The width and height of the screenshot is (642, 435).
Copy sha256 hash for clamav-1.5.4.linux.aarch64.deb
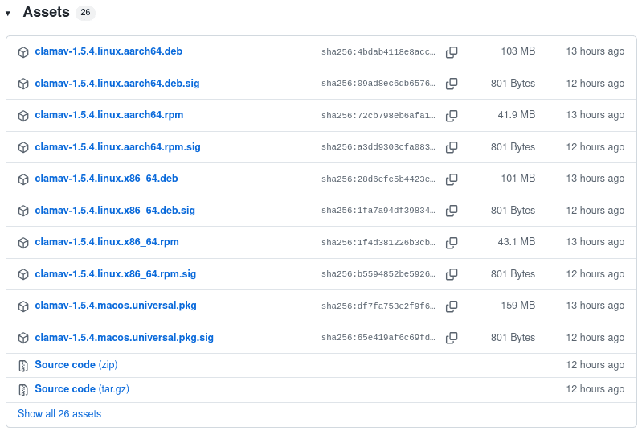(452, 52)
